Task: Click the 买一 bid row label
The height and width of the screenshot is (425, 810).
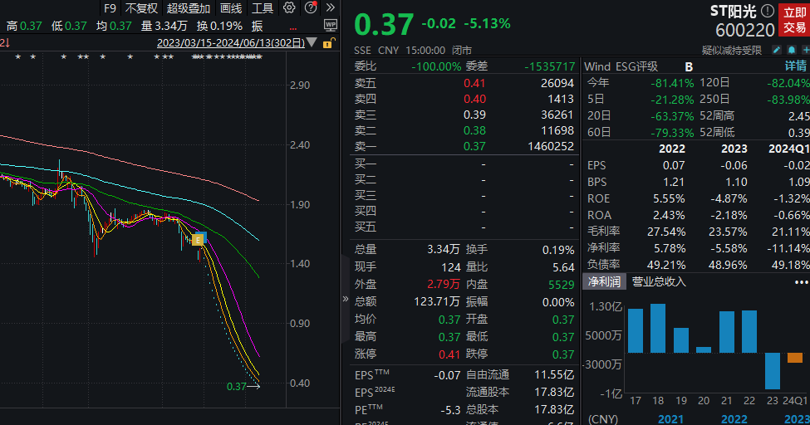Action: [366, 164]
